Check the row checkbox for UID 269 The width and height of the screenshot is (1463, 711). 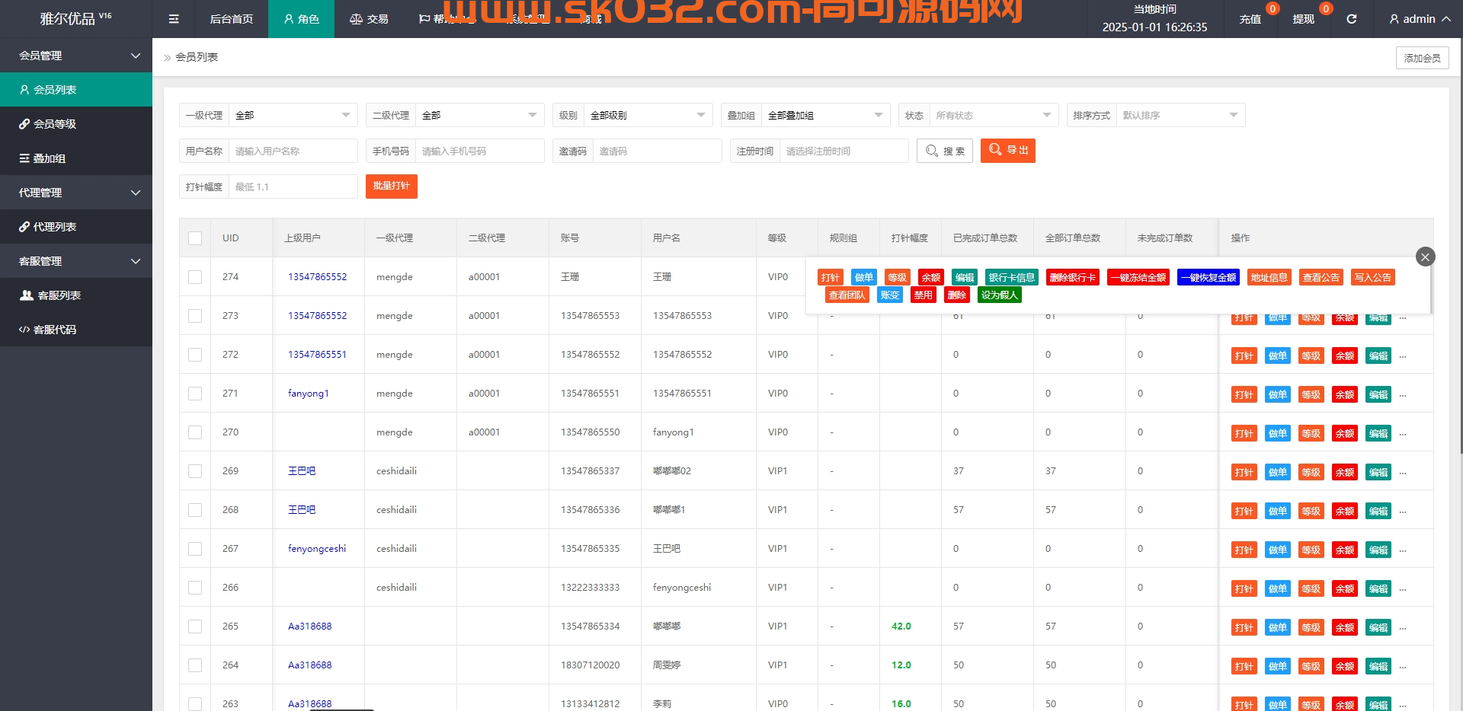pos(195,471)
